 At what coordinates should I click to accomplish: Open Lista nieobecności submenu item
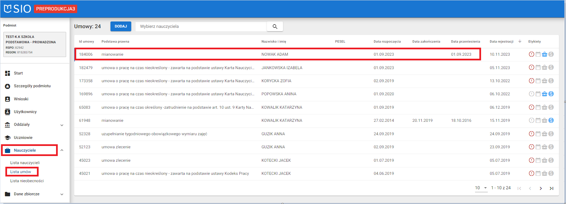[x=27, y=181]
